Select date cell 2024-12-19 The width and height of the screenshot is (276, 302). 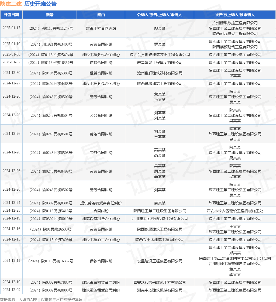click(x=11, y=218)
